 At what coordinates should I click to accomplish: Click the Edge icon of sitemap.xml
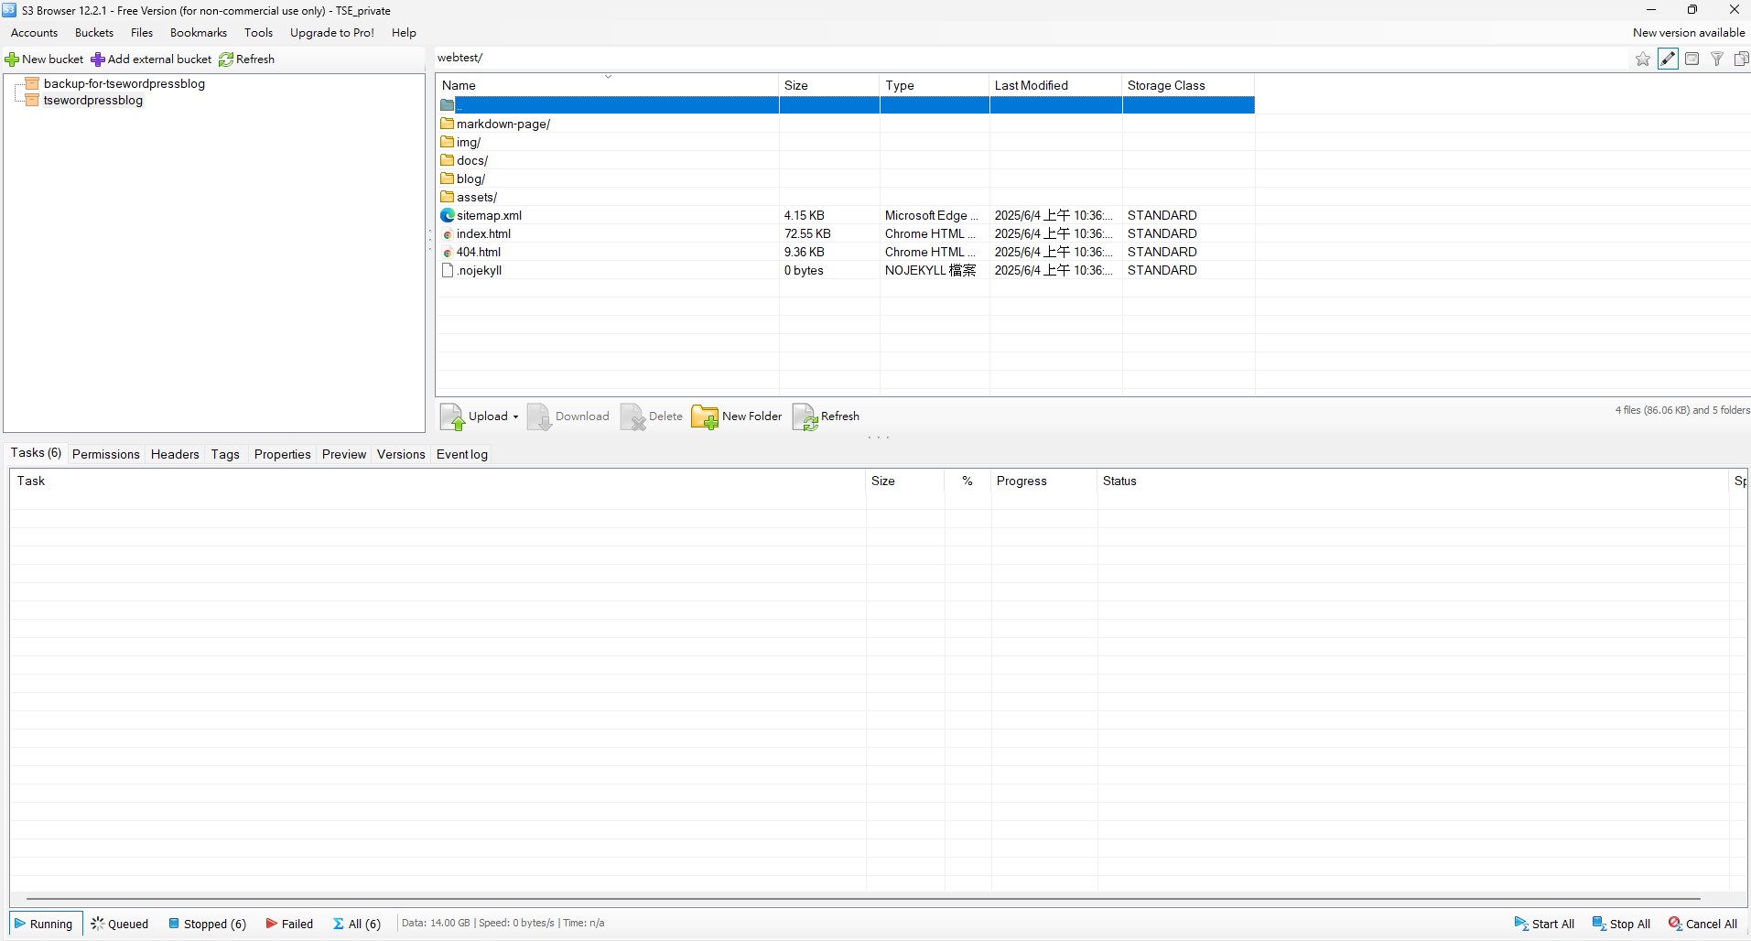[448, 215]
